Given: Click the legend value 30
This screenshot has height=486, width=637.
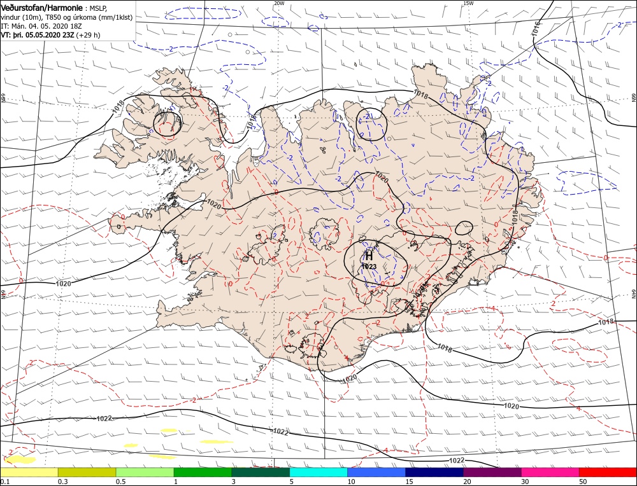Looking at the screenshot, I should click(525, 482).
